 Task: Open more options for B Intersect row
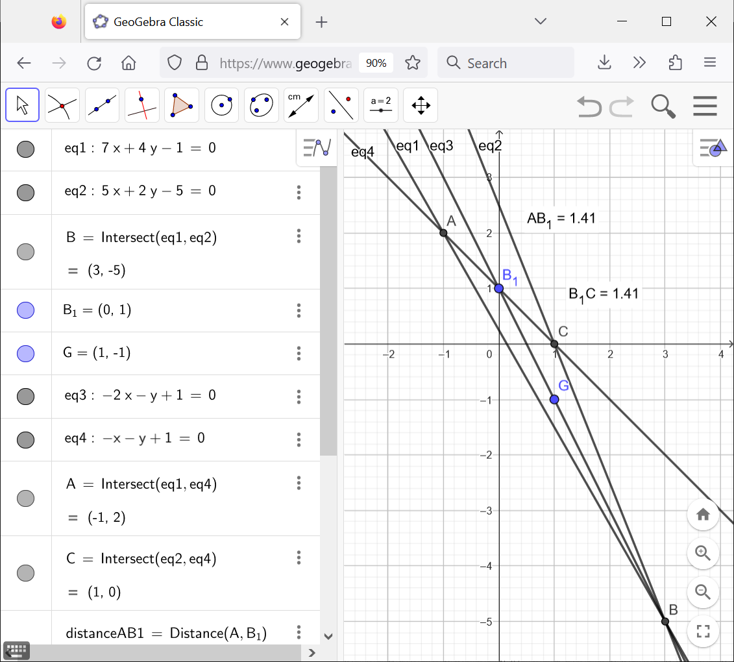299,236
